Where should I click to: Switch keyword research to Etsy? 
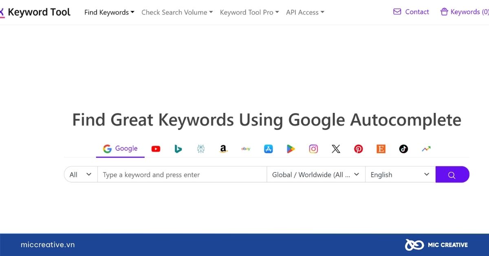(x=381, y=149)
